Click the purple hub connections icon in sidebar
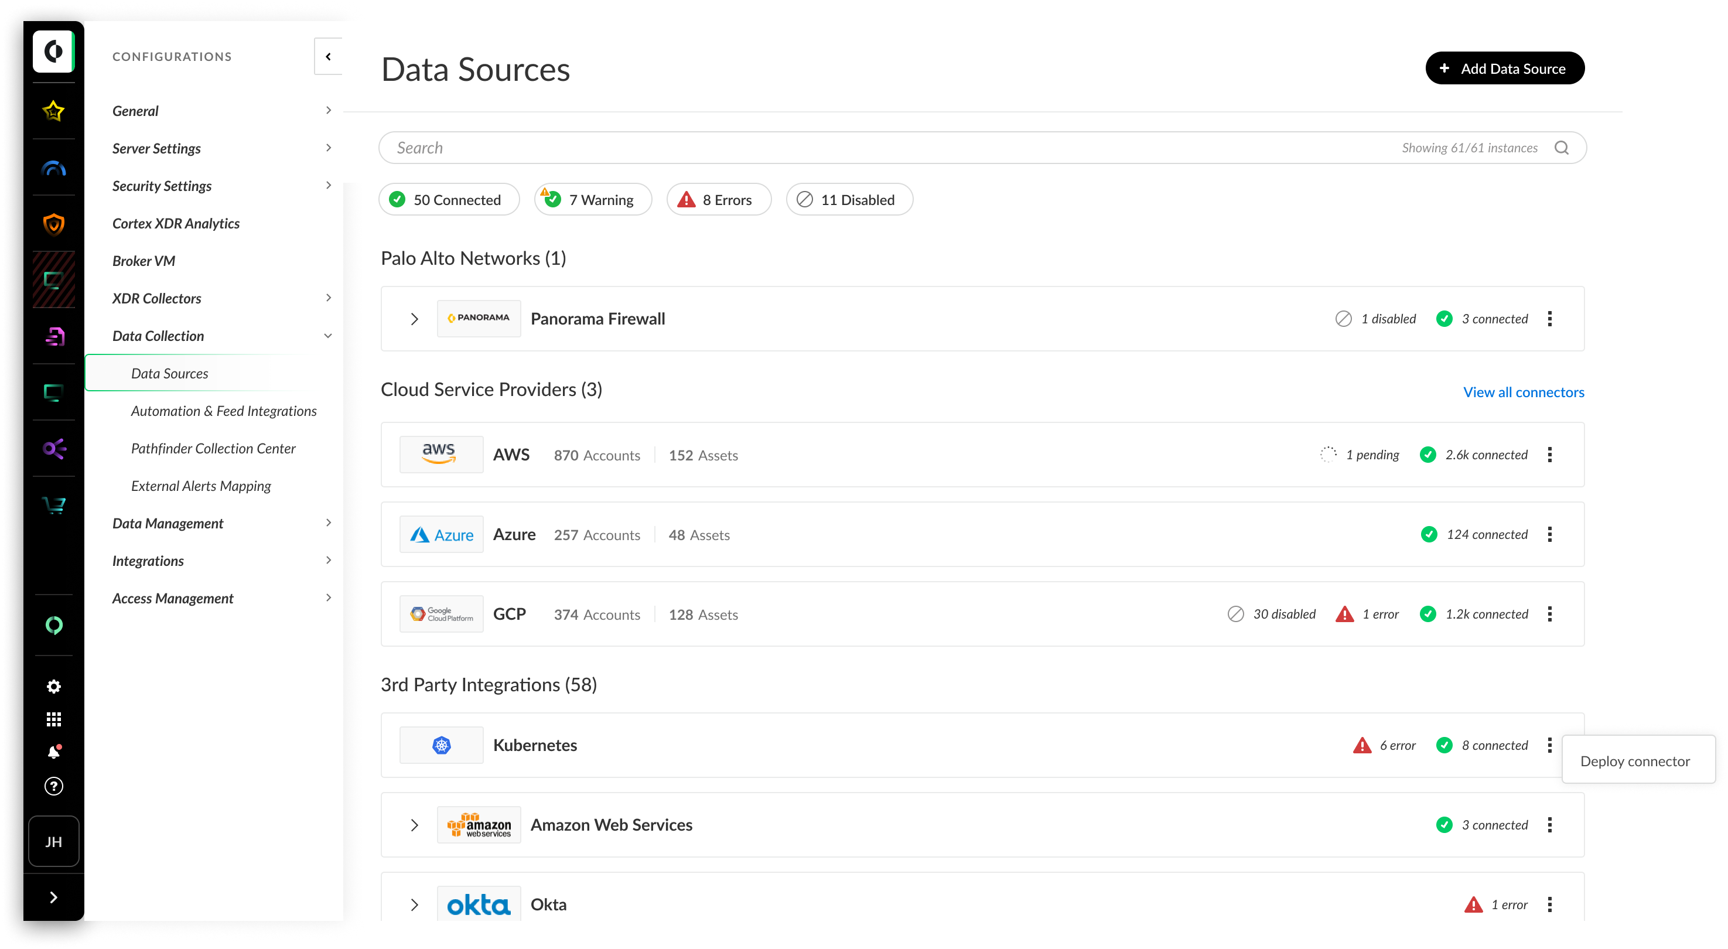1728x949 pixels. 54,449
